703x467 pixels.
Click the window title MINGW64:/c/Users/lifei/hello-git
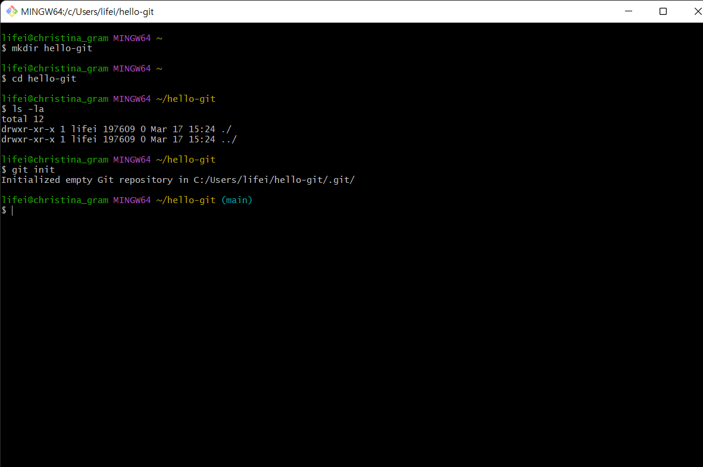(x=87, y=12)
